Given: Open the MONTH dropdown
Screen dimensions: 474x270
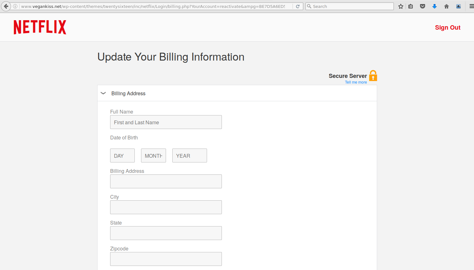Looking at the screenshot, I should click(x=153, y=156).
